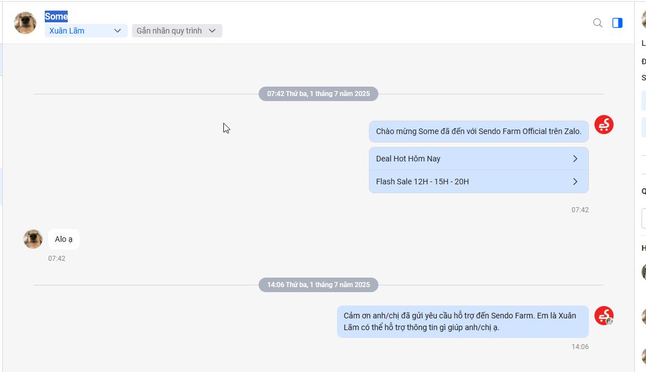Select Flash Sale 12H - 15H - 20H option
This screenshot has height=372, width=646.
[x=479, y=182]
